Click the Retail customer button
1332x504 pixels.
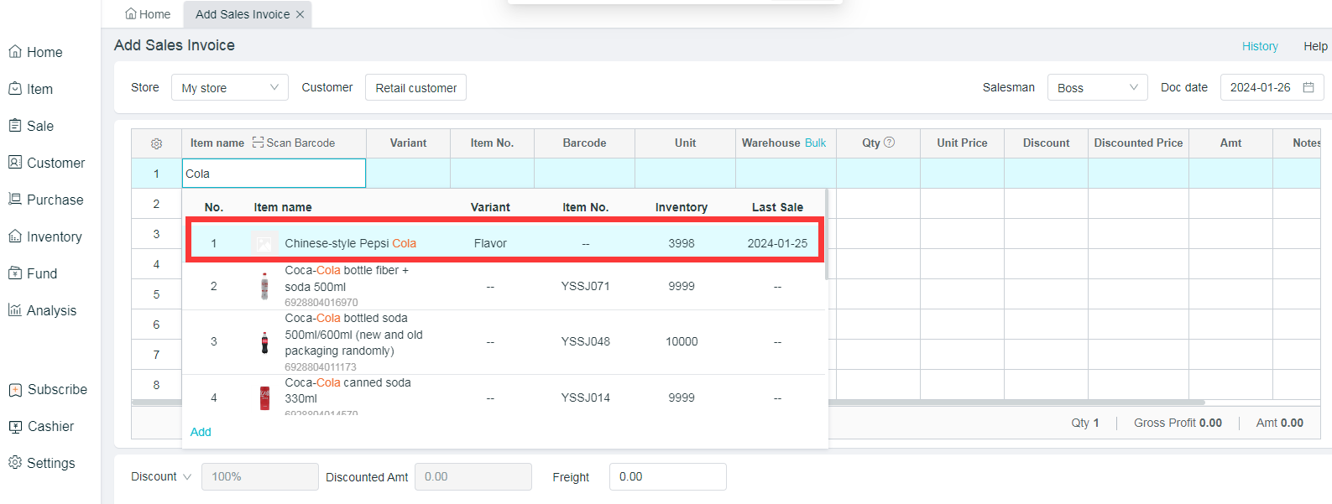(415, 88)
